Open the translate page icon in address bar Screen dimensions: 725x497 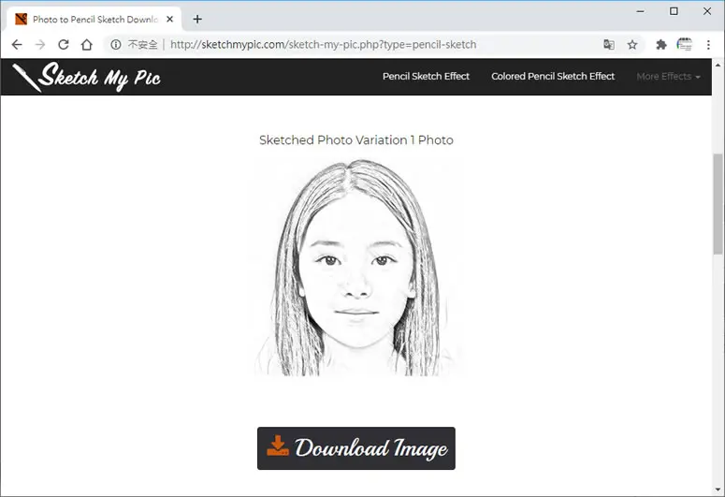(609, 44)
